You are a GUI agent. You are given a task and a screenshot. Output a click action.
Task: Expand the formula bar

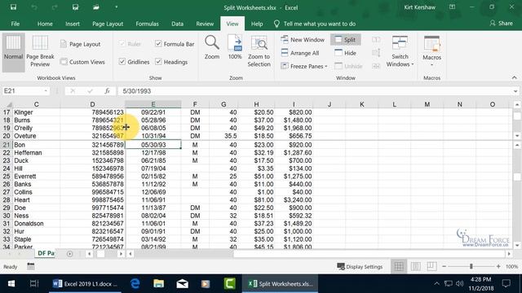tap(515, 91)
